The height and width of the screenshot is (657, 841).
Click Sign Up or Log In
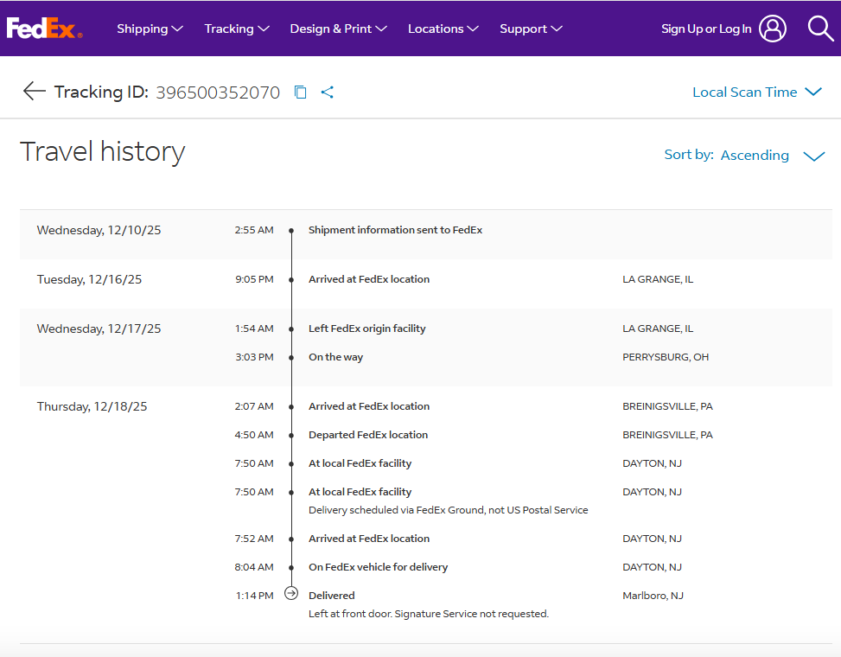pyautogui.click(x=706, y=29)
